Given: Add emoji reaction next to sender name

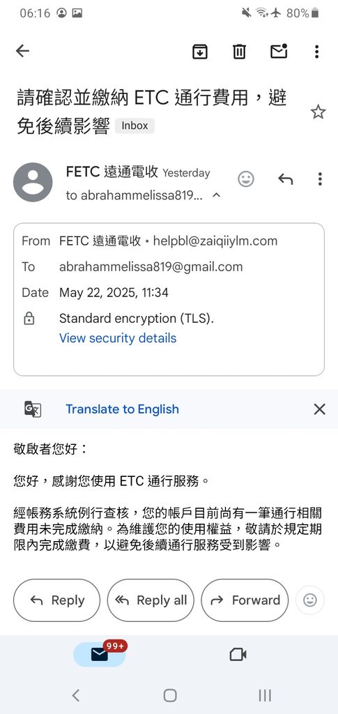Looking at the screenshot, I should pyautogui.click(x=246, y=179).
